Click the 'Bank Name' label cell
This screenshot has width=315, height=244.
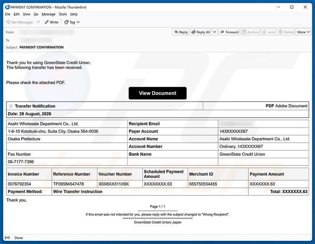click(x=173, y=154)
